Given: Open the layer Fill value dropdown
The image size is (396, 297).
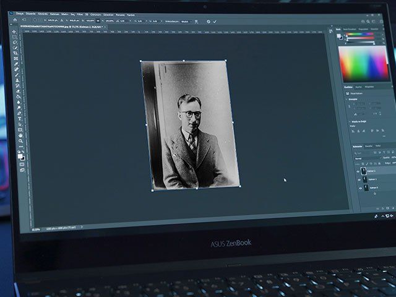Looking at the screenshot, I should (394, 163).
